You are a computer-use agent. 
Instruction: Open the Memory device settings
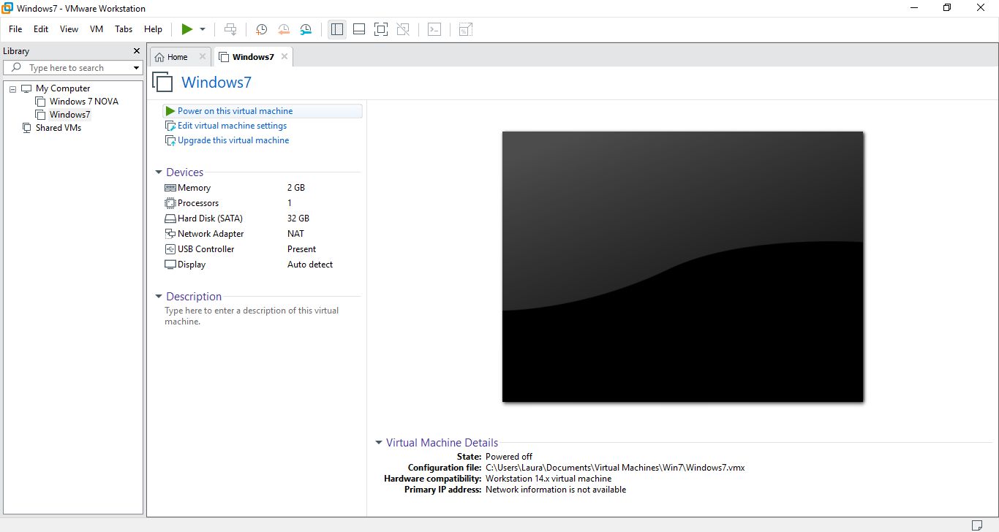point(194,188)
